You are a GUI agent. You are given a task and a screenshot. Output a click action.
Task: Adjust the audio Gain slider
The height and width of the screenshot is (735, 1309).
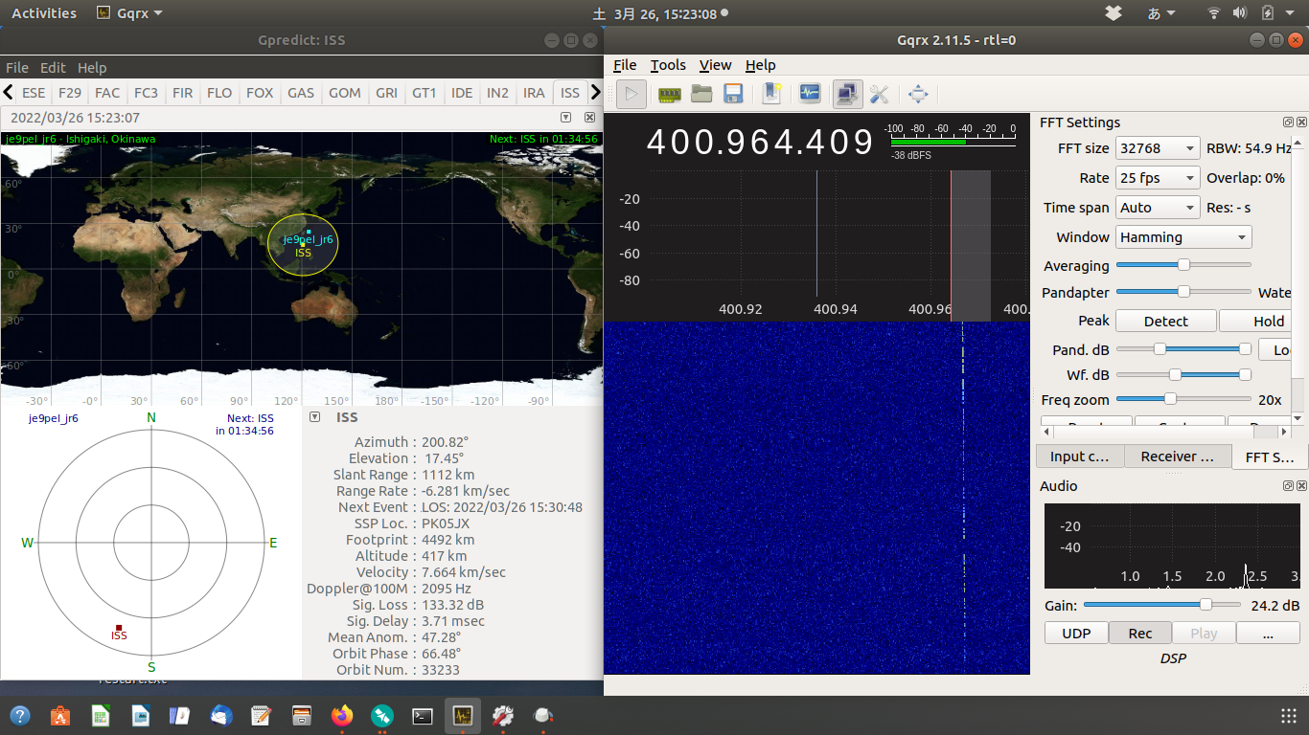[x=1163, y=605]
